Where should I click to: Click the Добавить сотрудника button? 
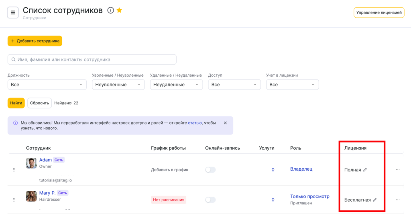pos(35,41)
